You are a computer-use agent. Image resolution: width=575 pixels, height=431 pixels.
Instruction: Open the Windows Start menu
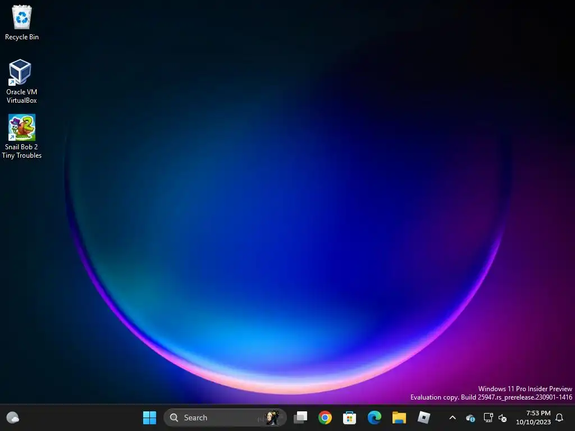coord(149,418)
